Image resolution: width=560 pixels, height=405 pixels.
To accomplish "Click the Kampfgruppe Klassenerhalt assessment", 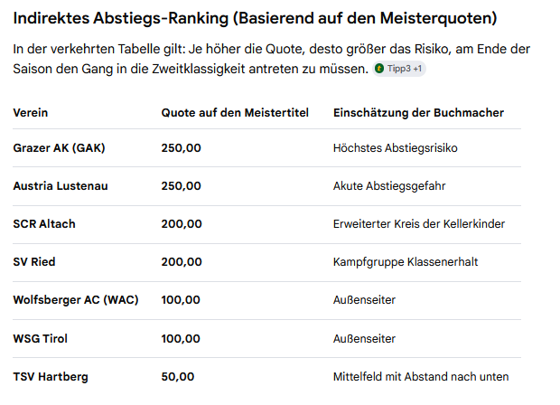I will [405, 262].
